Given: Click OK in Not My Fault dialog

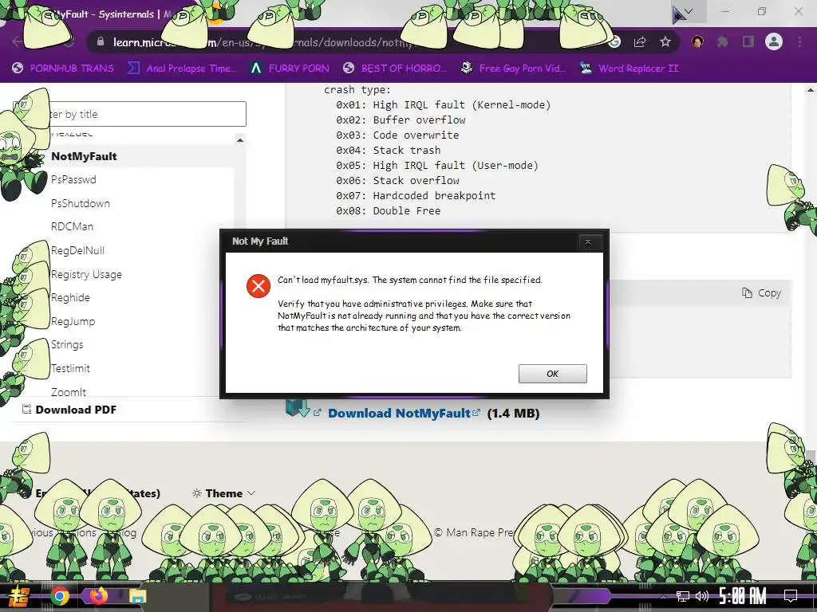Looking at the screenshot, I should pyautogui.click(x=552, y=374).
